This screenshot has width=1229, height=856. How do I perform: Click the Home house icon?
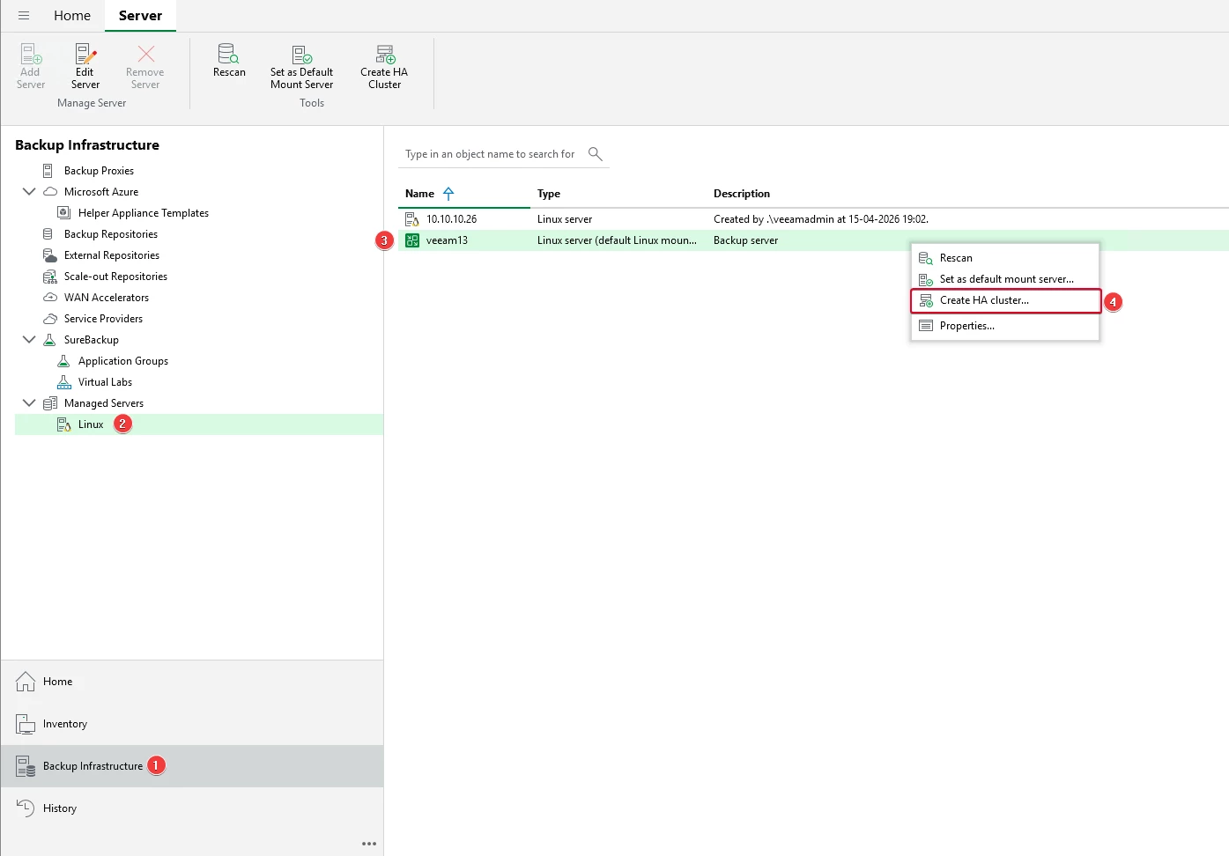tap(26, 682)
